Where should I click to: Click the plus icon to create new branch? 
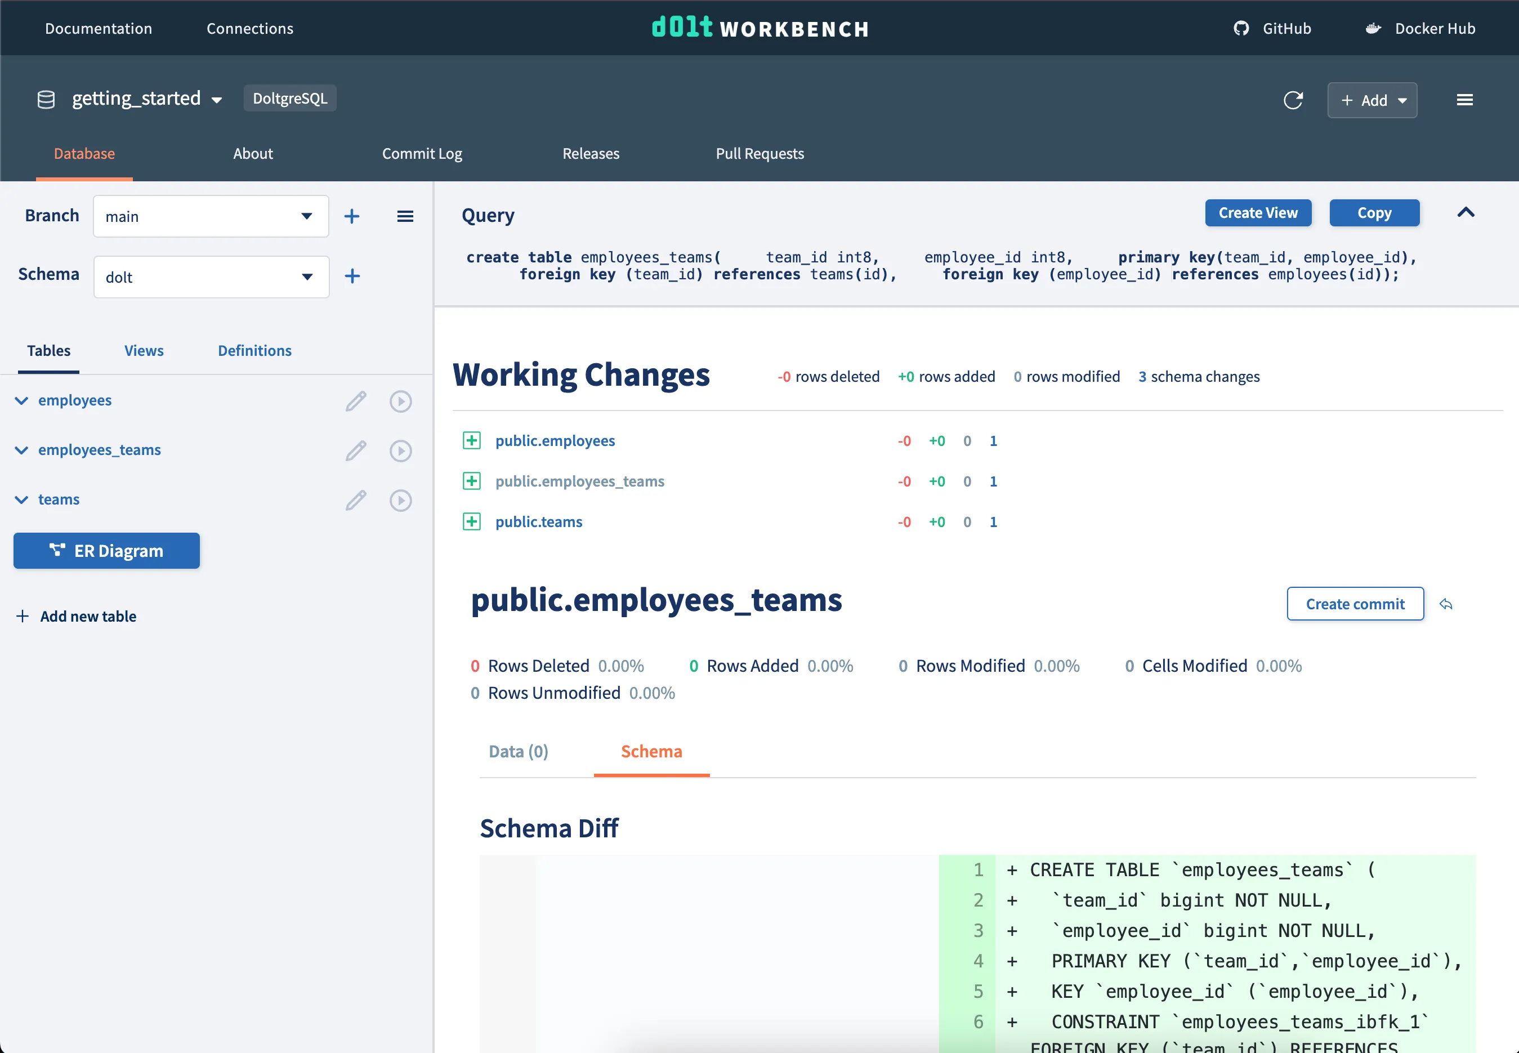351,216
